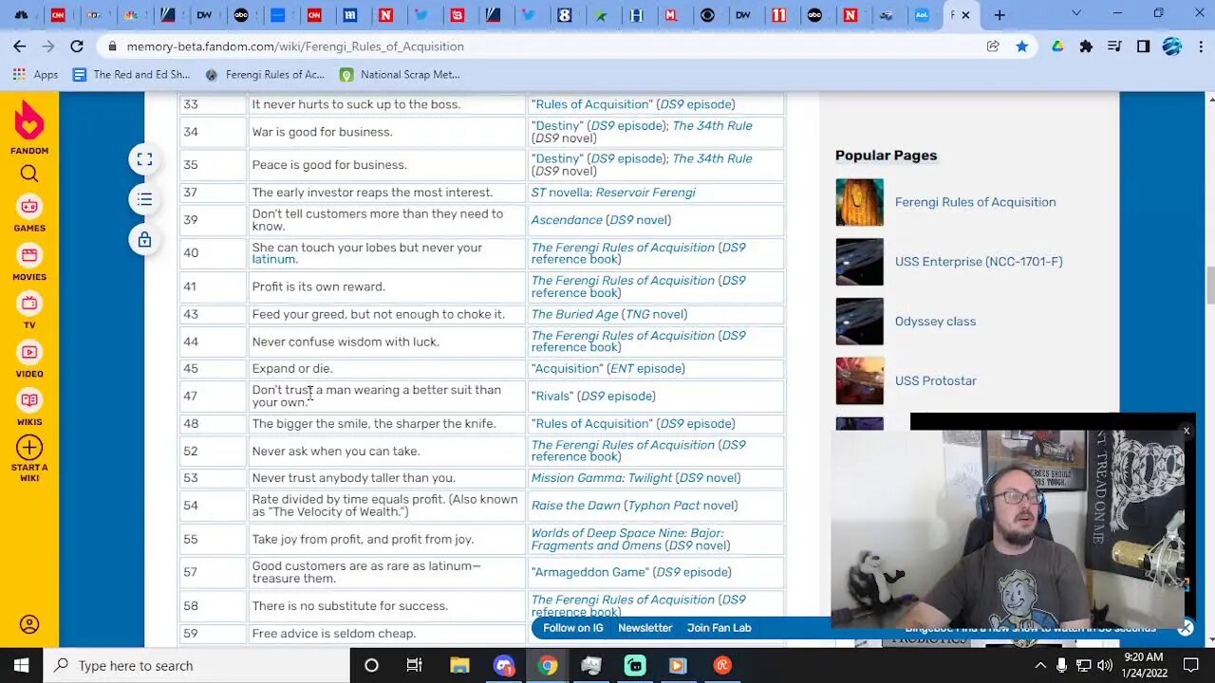Image resolution: width=1215 pixels, height=683 pixels.
Task: Open Ascendance link in rule 39
Action: coord(567,220)
